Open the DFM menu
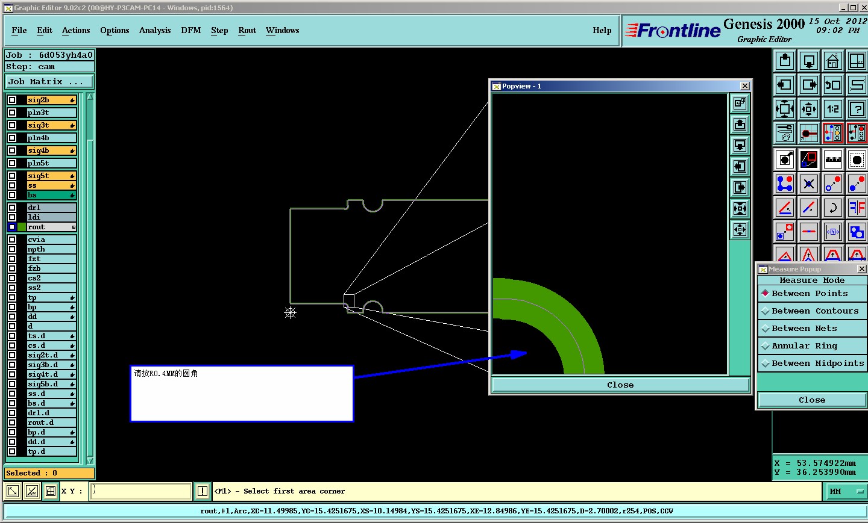Image resolution: width=868 pixels, height=523 pixels. (x=191, y=30)
